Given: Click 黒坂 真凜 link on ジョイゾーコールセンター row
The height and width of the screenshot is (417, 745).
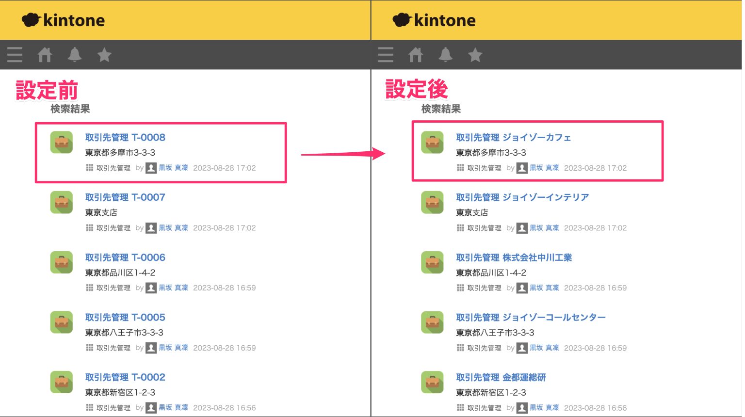Looking at the screenshot, I should click(544, 348).
